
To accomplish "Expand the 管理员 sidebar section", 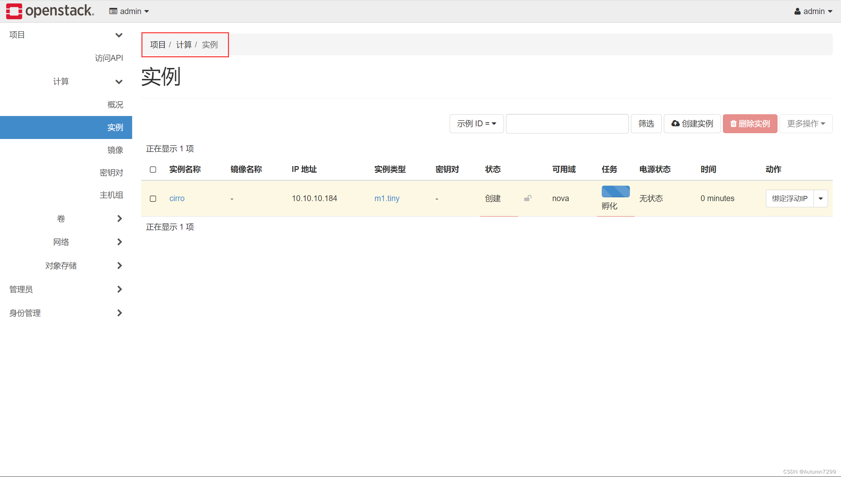I will (66, 289).
